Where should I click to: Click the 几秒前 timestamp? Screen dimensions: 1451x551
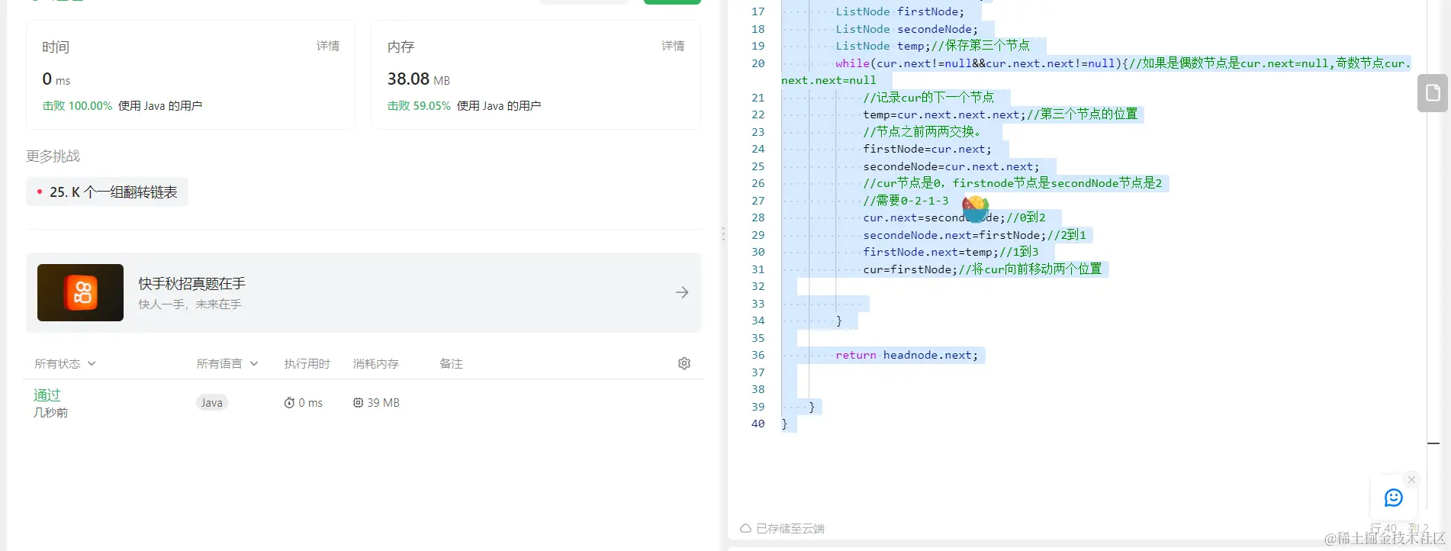(50, 413)
